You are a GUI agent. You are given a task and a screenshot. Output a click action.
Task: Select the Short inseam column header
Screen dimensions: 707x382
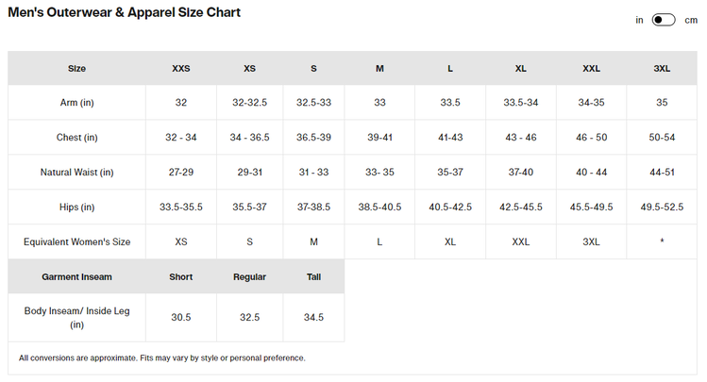coord(180,276)
